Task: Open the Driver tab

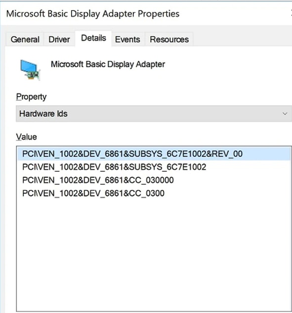Action: click(x=59, y=40)
